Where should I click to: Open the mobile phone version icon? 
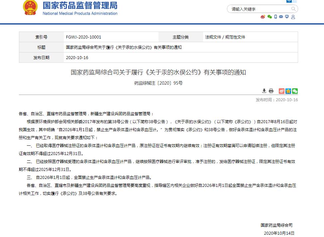275,17
